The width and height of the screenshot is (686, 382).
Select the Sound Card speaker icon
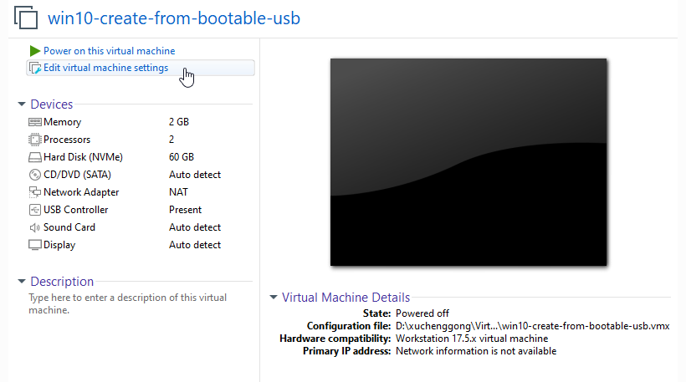pos(35,227)
